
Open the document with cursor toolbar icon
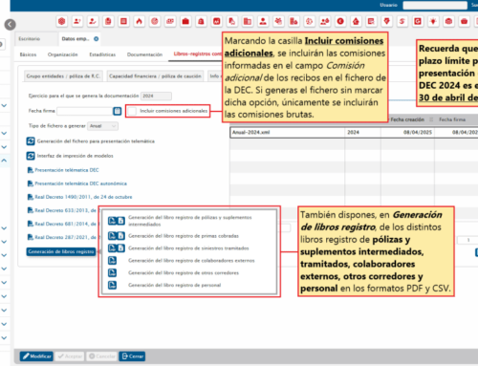tap(232, 21)
